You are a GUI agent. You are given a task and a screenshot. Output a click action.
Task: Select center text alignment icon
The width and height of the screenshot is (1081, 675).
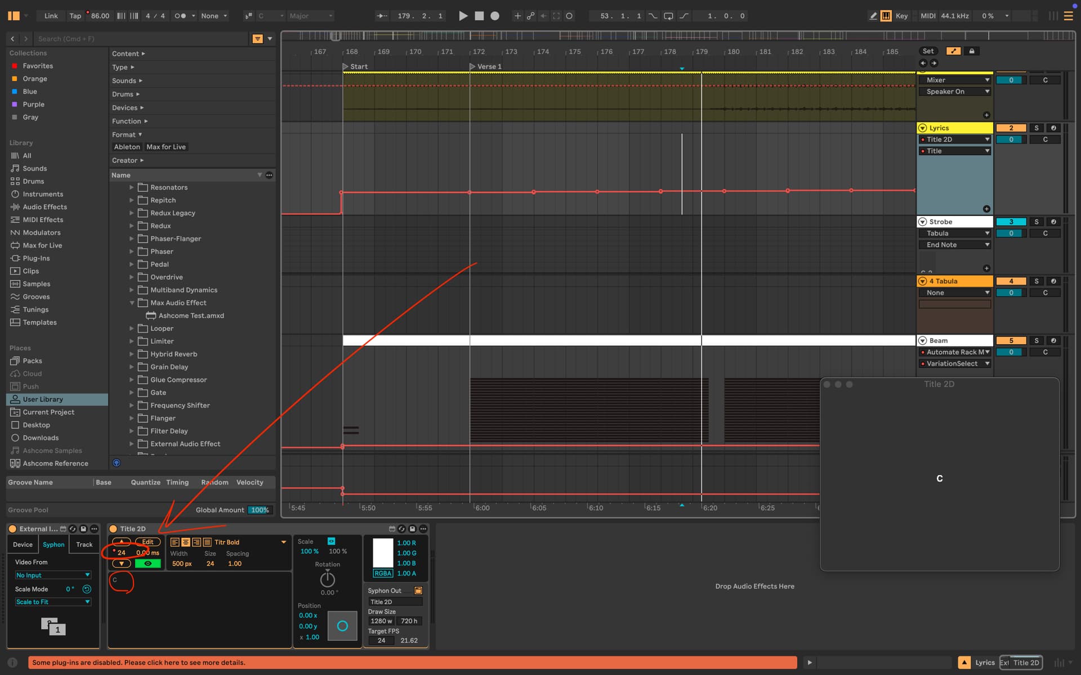click(185, 542)
